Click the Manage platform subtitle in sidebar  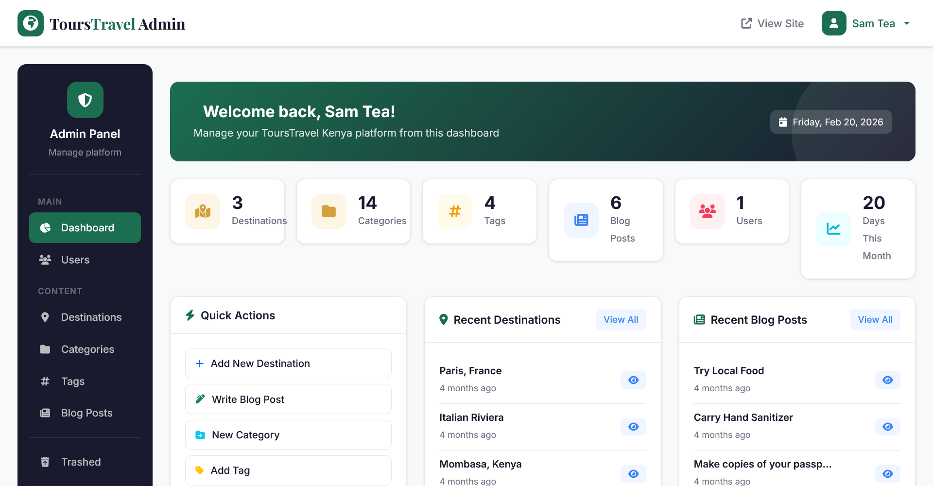(85, 152)
